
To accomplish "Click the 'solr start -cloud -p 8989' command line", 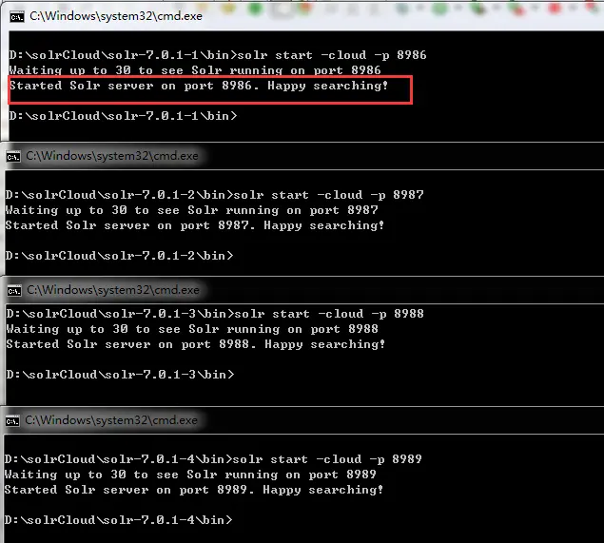I will (213, 459).
